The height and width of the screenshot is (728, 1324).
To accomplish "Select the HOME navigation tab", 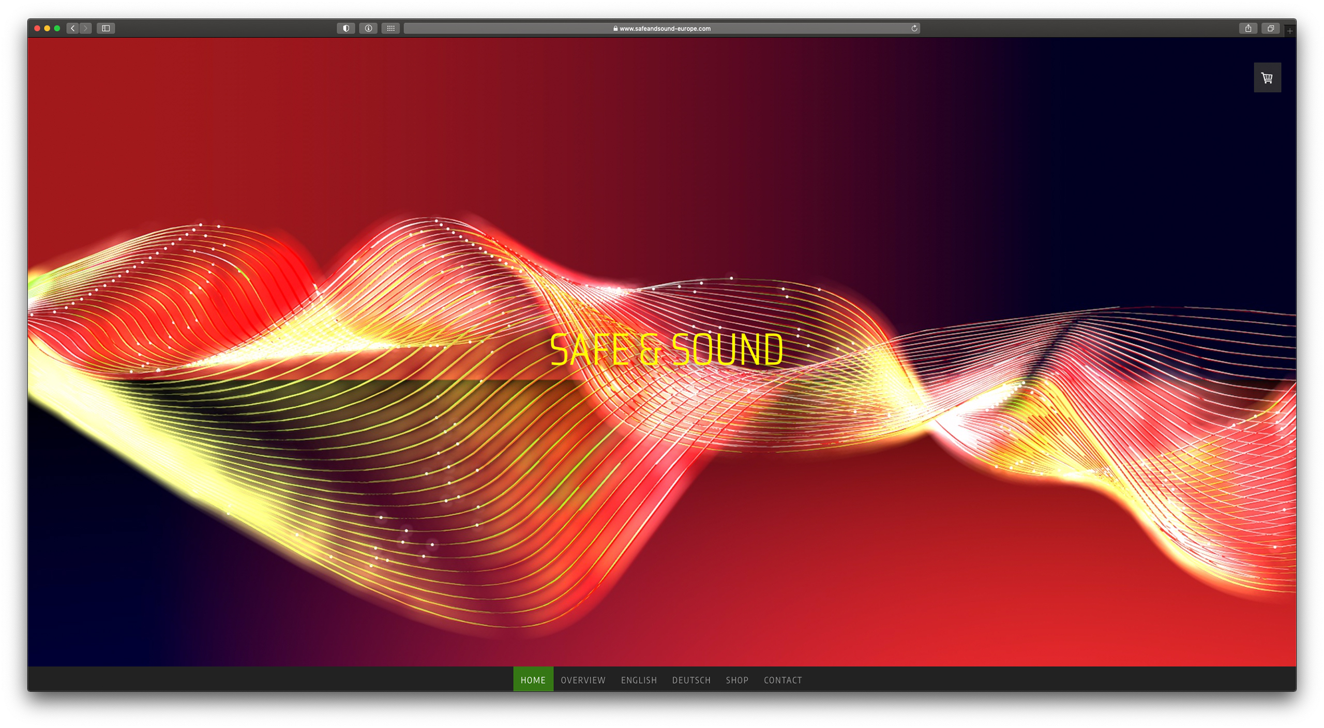I will click(533, 679).
